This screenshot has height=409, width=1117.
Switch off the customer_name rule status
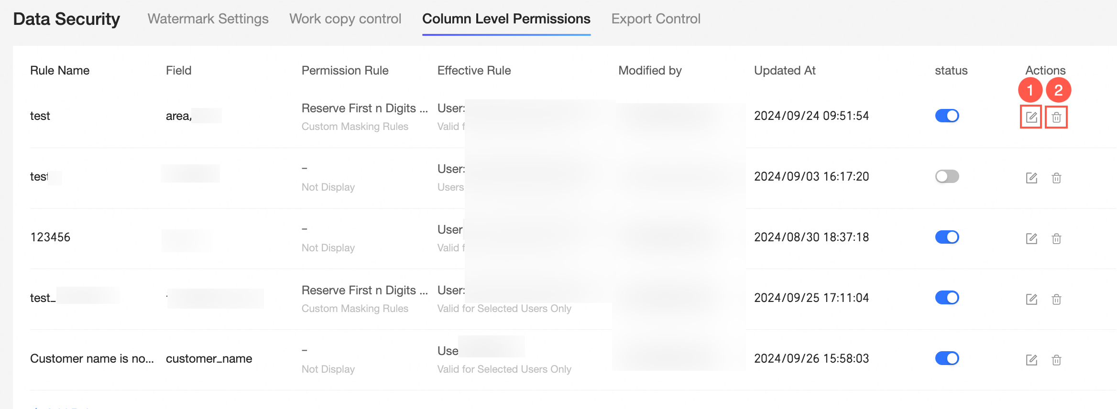[x=947, y=358]
